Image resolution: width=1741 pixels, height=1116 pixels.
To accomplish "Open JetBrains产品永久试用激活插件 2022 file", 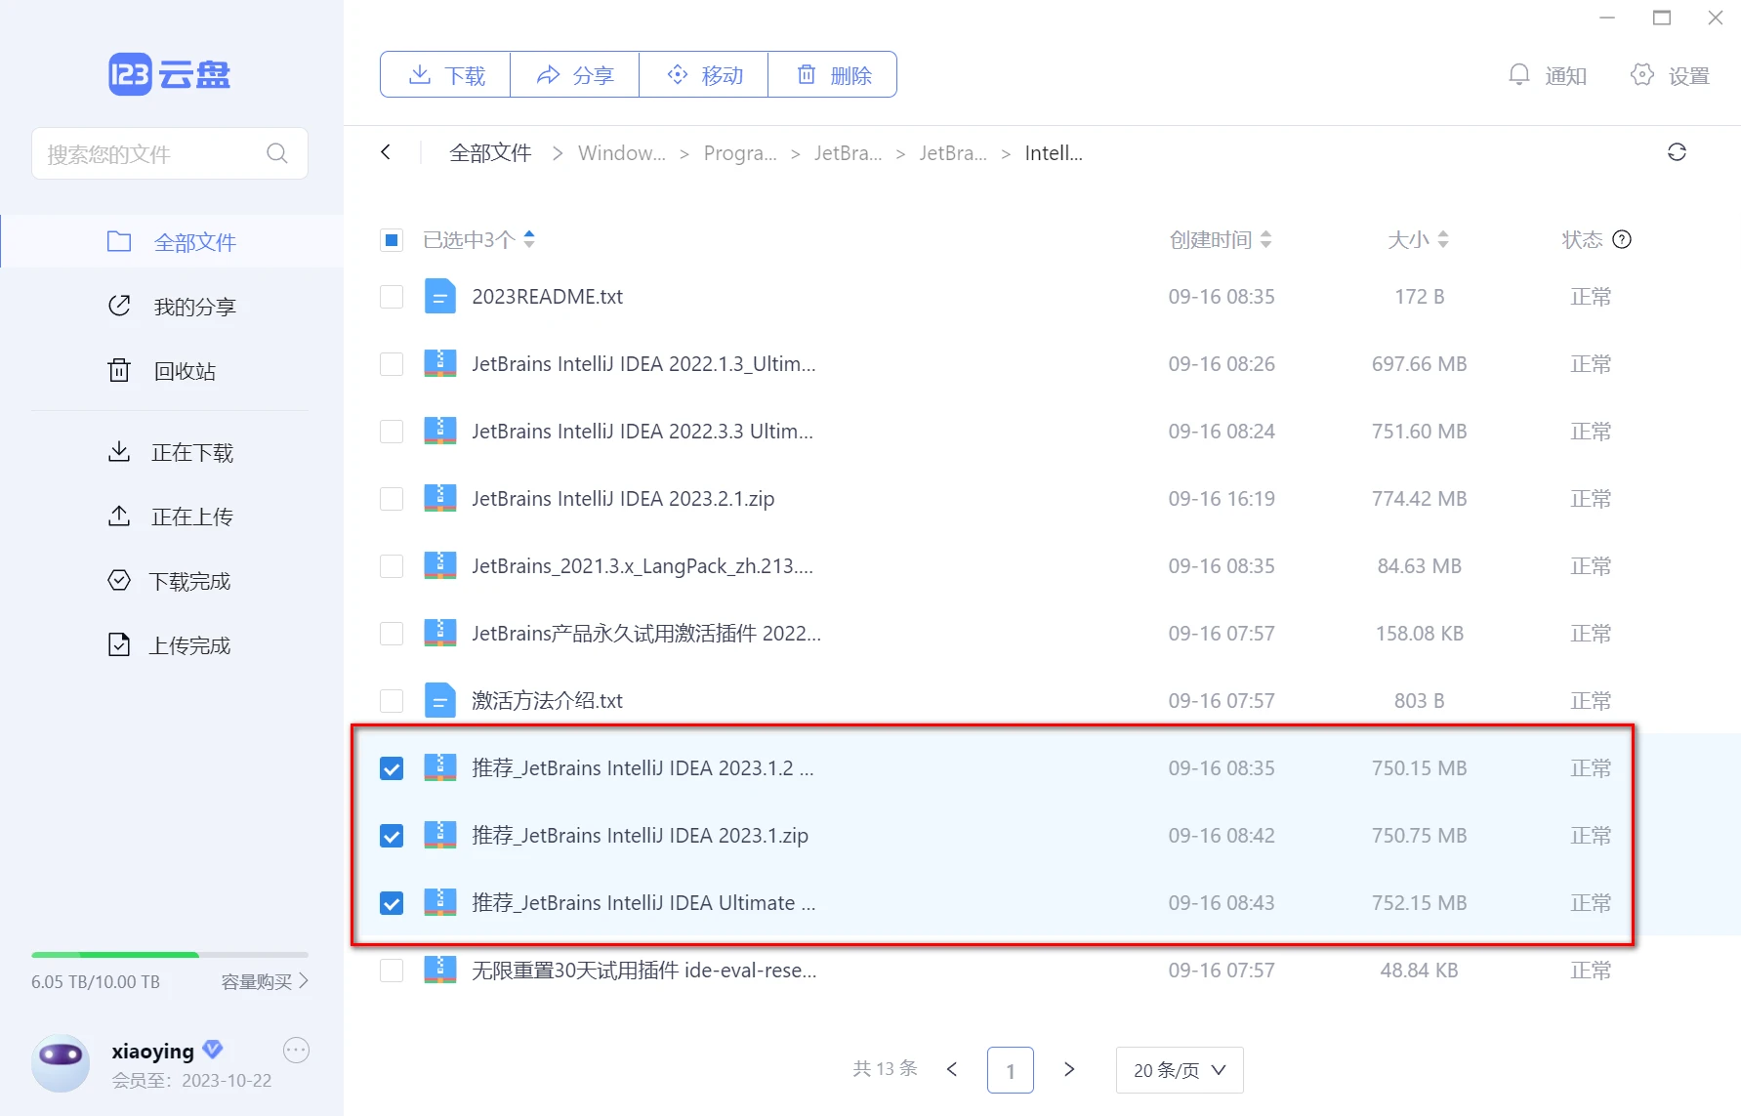I will (x=645, y=633).
